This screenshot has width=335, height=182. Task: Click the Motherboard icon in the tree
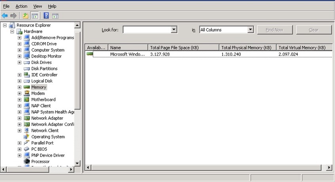pos(27,99)
